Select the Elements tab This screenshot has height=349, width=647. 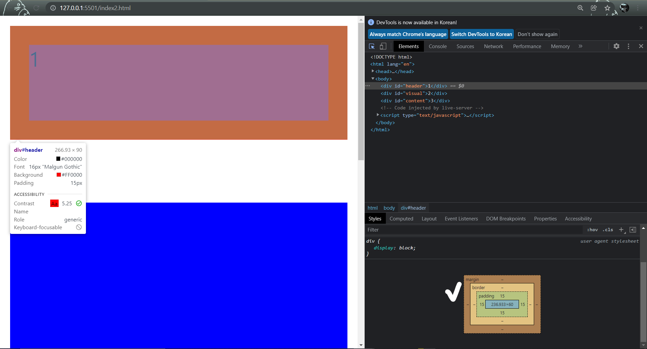[408, 46]
